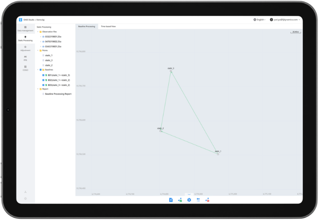The width and height of the screenshot is (319, 220).
Task: Select the static_3 point on the map
Action: point(171,71)
